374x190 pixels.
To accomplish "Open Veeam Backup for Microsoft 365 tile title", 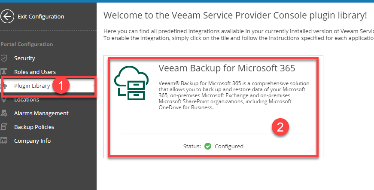I will click(x=227, y=68).
